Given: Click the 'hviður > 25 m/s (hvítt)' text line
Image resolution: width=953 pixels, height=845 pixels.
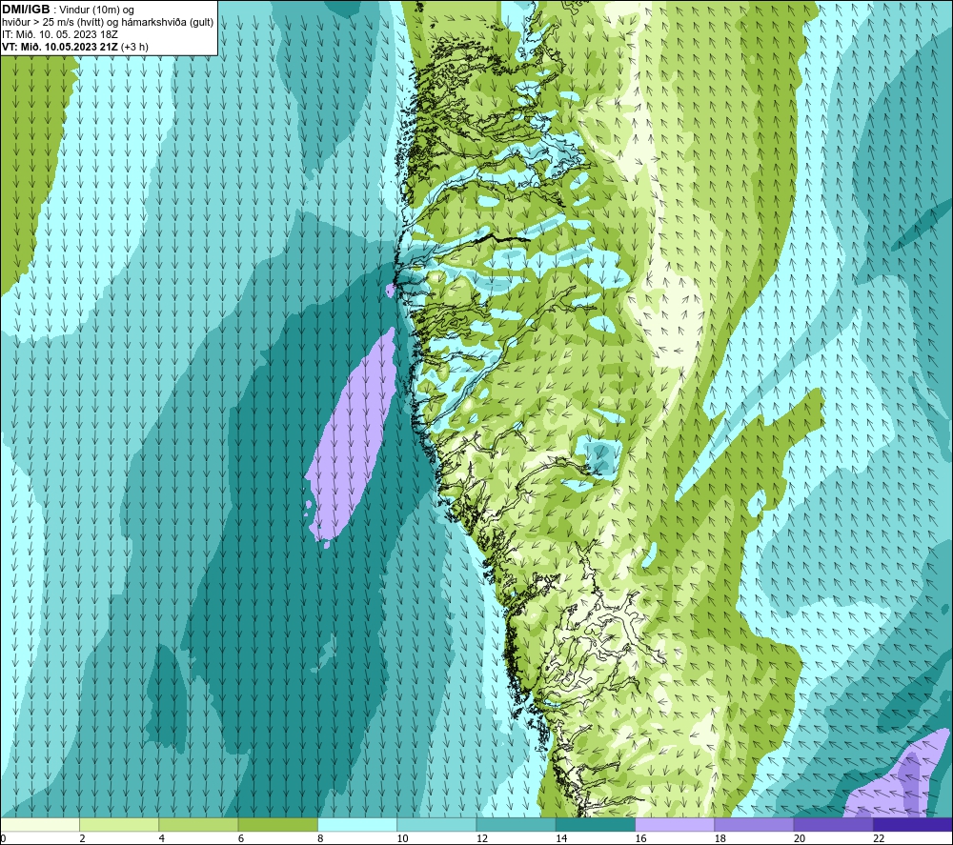Looking at the screenshot, I should [53, 23].
